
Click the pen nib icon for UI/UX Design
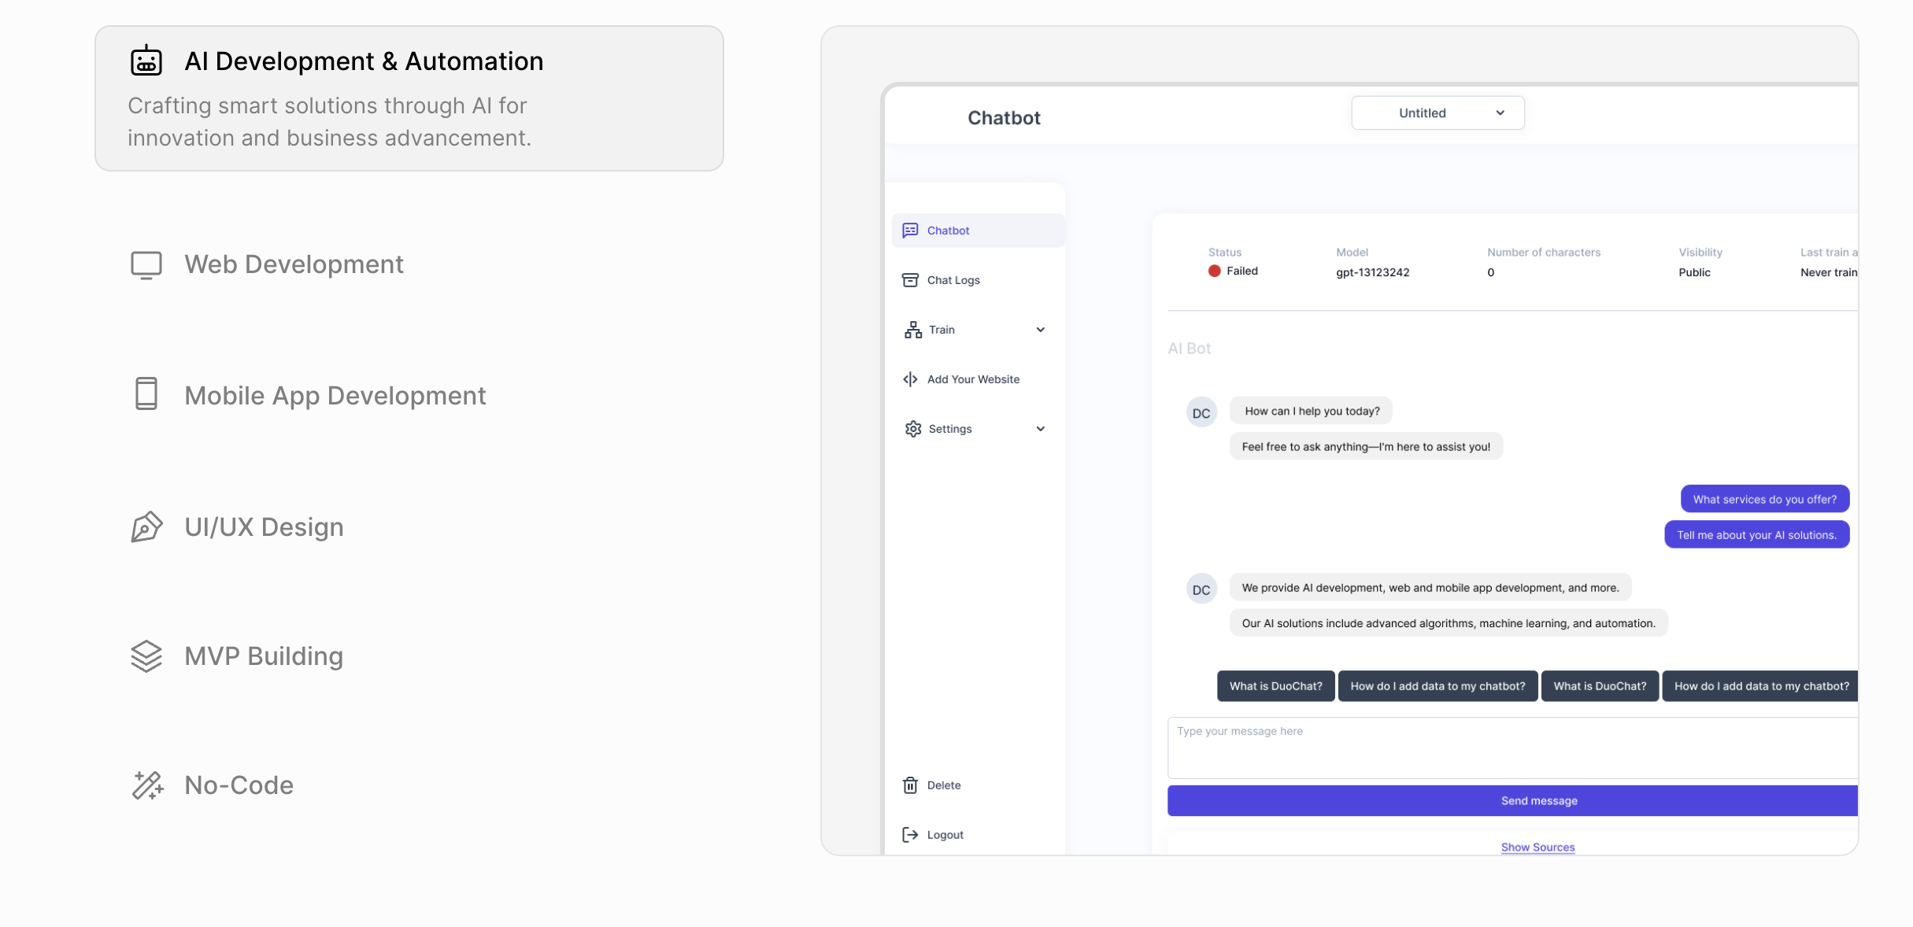(146, 526)
